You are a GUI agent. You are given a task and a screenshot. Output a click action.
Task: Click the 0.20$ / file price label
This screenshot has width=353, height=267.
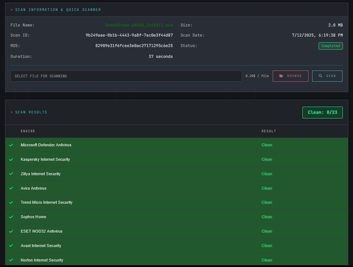pyautogui.click(x=257, y=76)
